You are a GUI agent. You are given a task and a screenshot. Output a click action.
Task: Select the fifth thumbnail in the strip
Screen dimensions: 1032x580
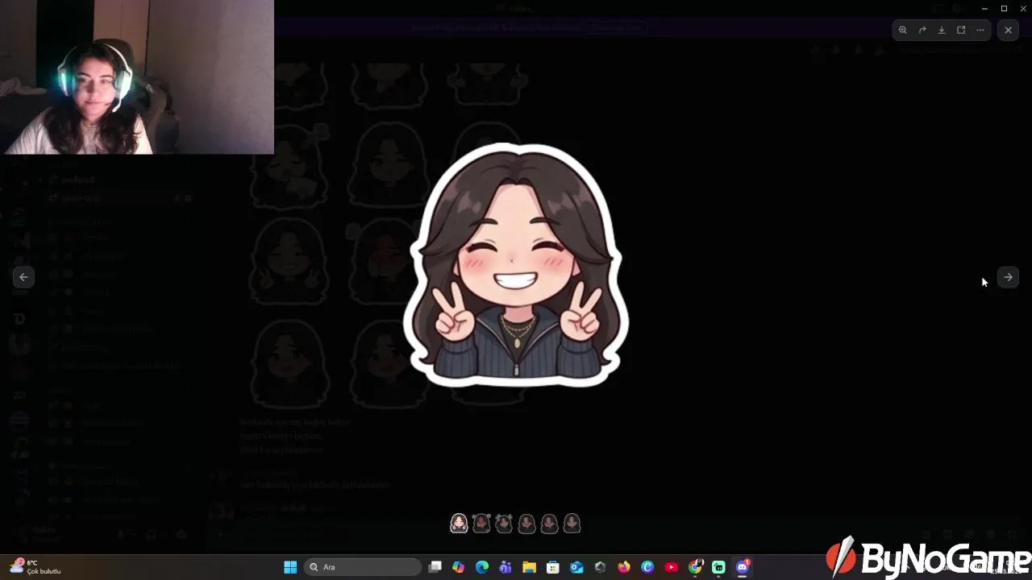[x=549, y=524]
